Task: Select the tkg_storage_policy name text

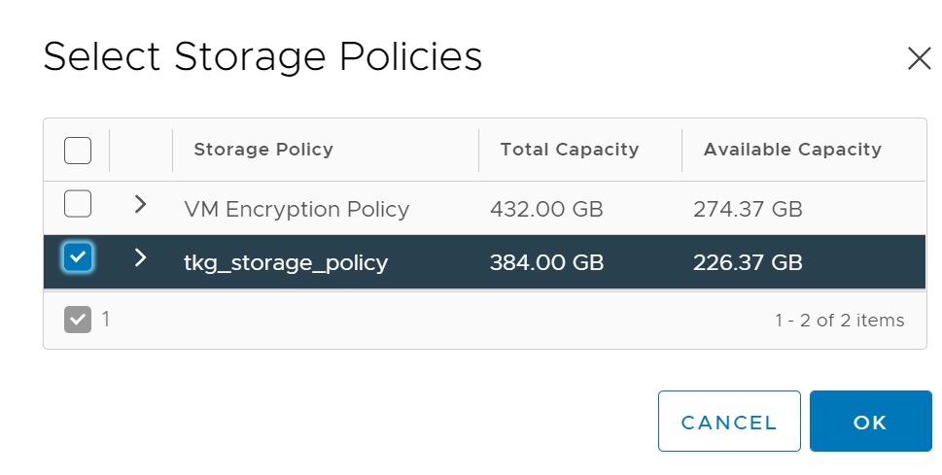Action: [286, 262]
